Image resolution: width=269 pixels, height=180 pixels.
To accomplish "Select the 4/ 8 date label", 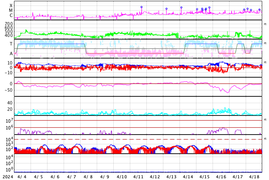I will (x=88, y=177).
